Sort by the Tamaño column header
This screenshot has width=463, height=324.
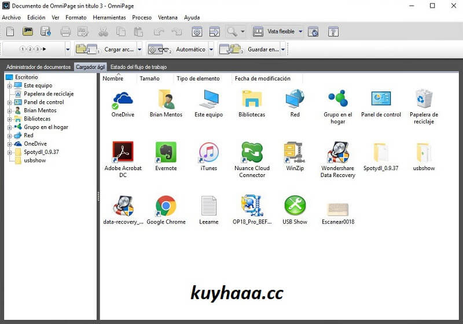click(150, 79)
